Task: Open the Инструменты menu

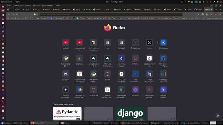Action: (x=47, y=6)
